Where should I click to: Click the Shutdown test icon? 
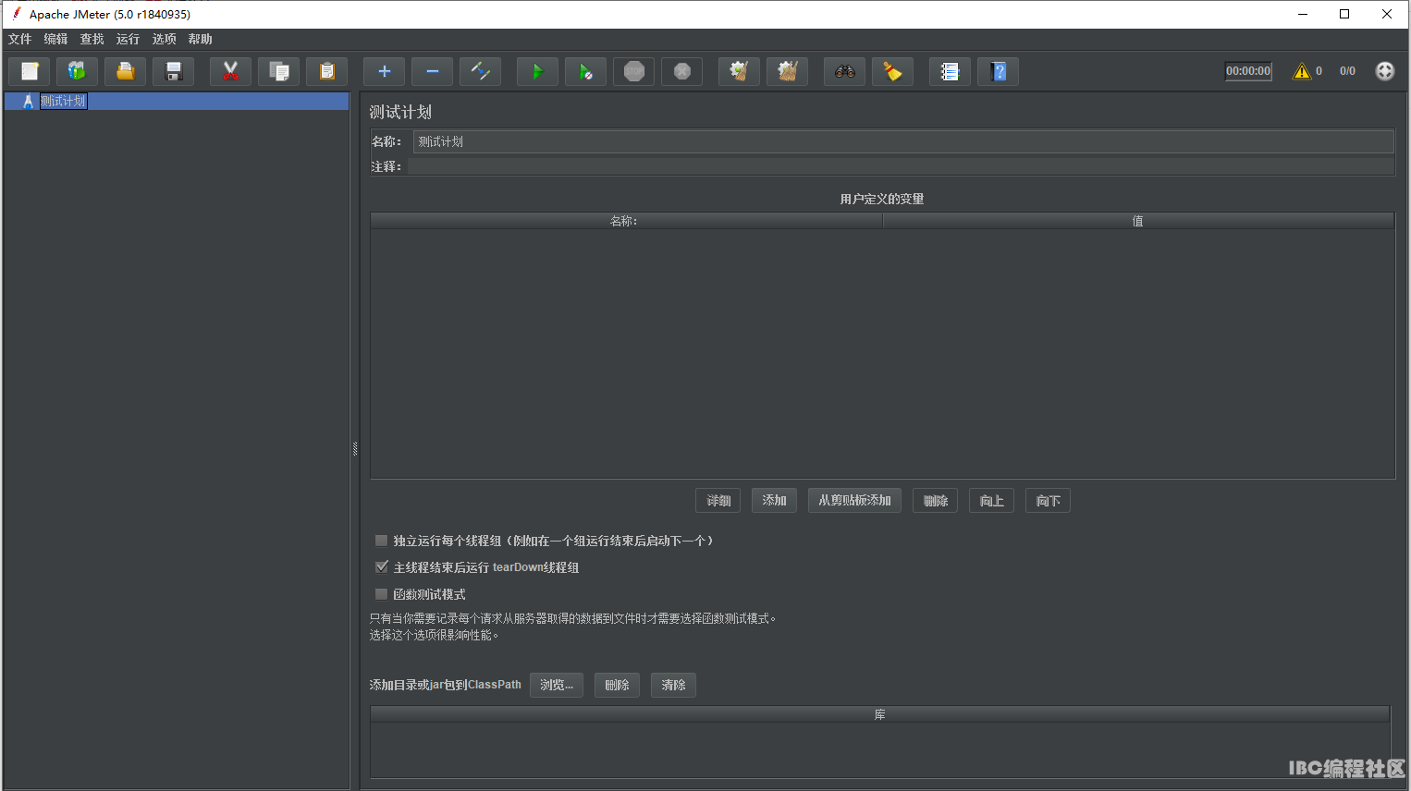(x=681, y=71)
